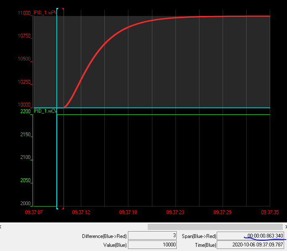Click the Time(Blue) label
287x251 pixels.
pos(205,245)
